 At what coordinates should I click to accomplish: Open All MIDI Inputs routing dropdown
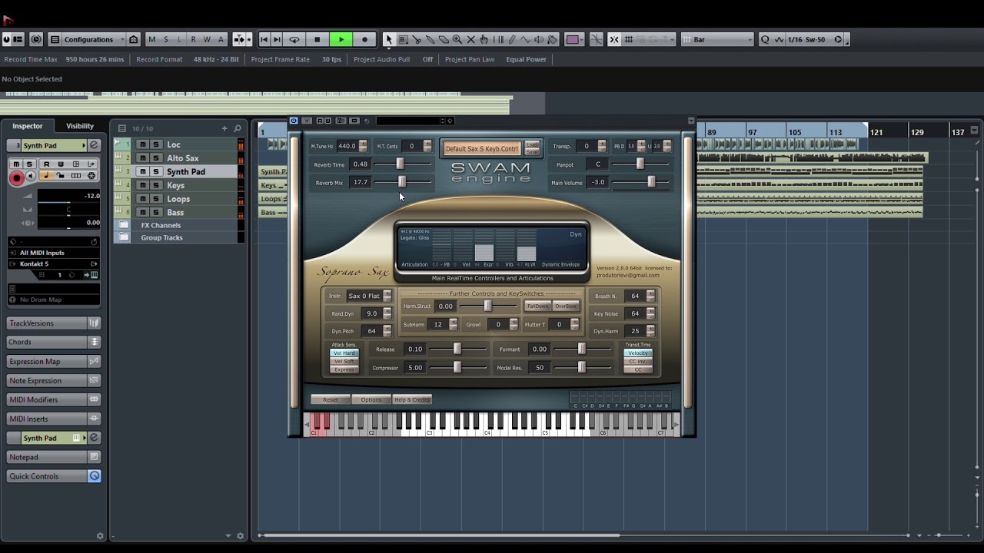(x=54, y=253)
